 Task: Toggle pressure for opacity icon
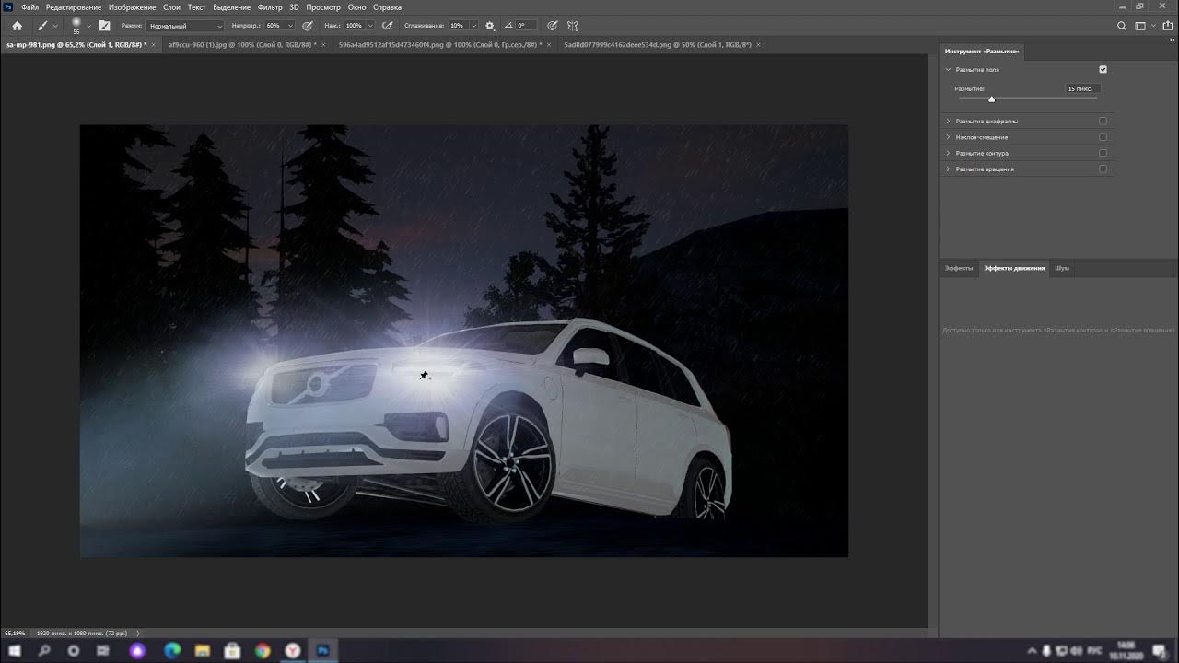[x=308, y=26]
